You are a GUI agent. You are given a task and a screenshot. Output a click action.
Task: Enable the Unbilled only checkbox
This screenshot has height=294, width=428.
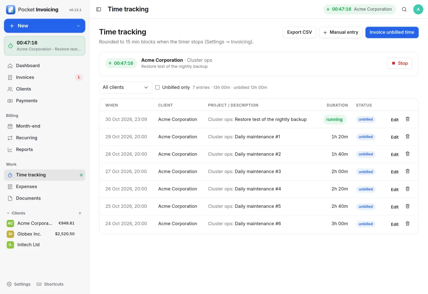point(157,87)
